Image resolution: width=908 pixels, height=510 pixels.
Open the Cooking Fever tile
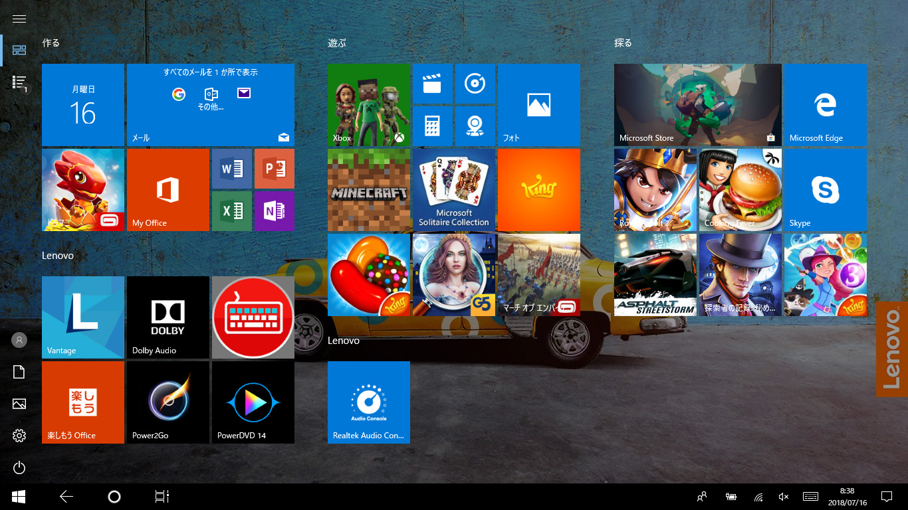[740, 190]
